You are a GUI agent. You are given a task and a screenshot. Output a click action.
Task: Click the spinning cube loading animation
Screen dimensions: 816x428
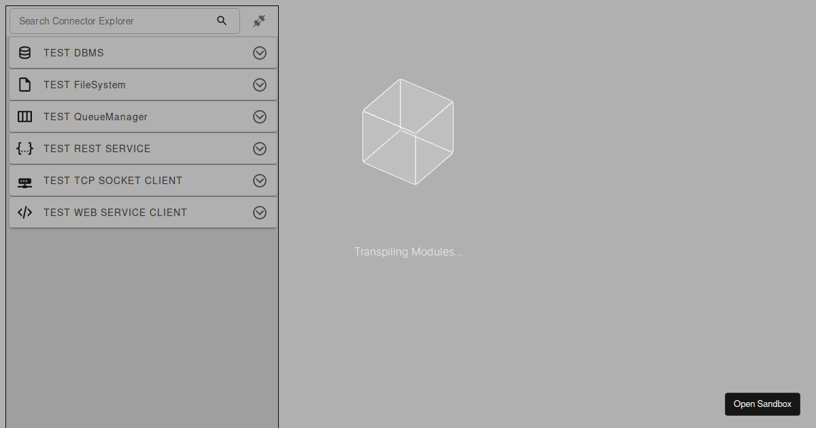[408, 131]
